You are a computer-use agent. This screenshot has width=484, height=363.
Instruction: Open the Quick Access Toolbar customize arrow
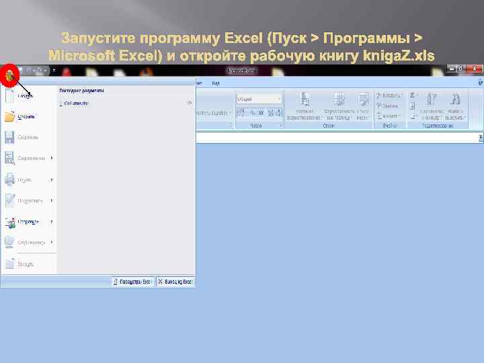pos(54,71)
